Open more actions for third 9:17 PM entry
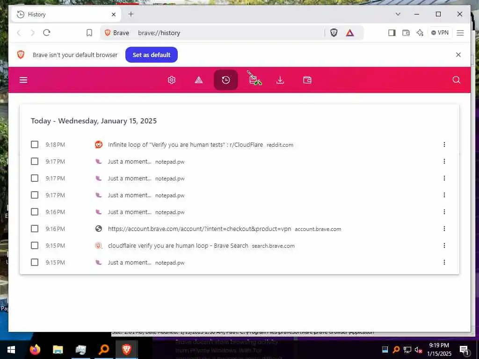Image resolution: width=479 pixels, height=359 pixels. [444, 195]
